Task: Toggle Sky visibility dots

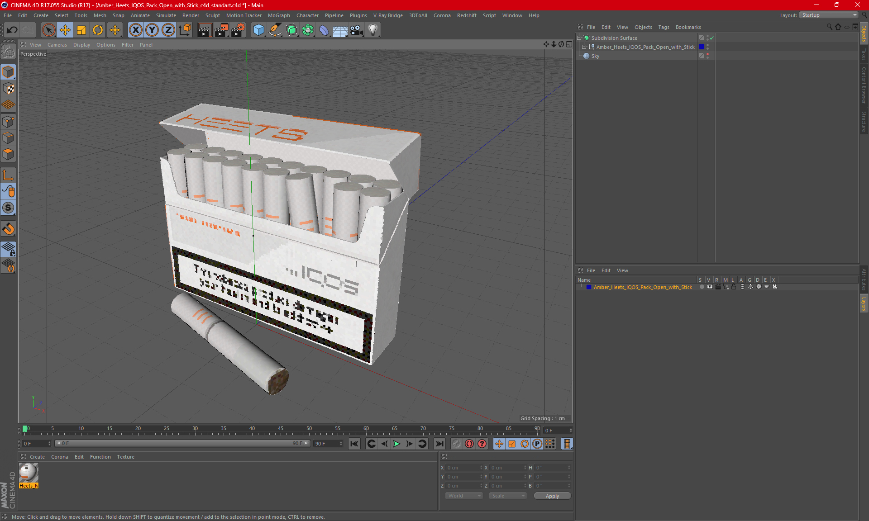Action: [707, 56]
